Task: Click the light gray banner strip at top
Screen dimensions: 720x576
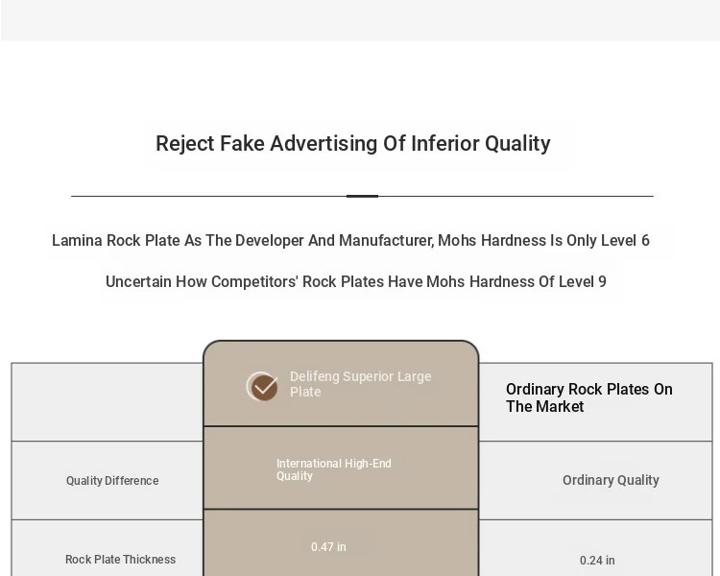Action: click(x=360, y=19)
